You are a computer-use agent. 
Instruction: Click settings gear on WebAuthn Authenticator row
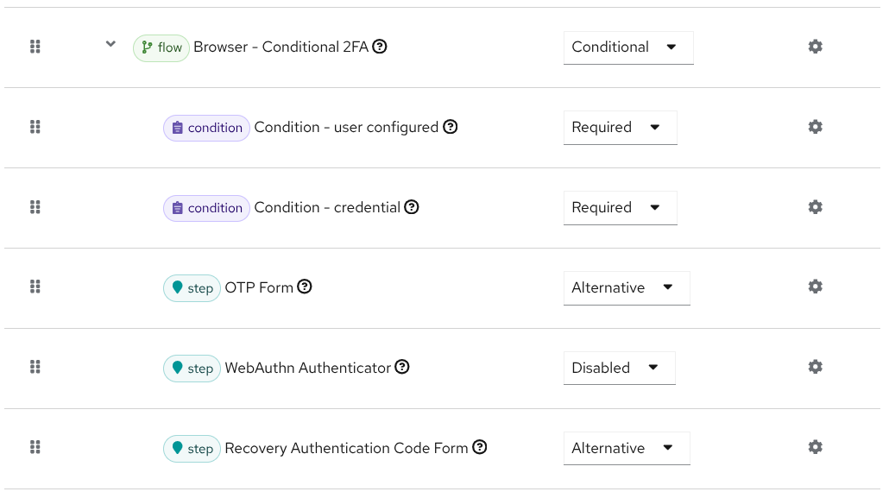815,367
